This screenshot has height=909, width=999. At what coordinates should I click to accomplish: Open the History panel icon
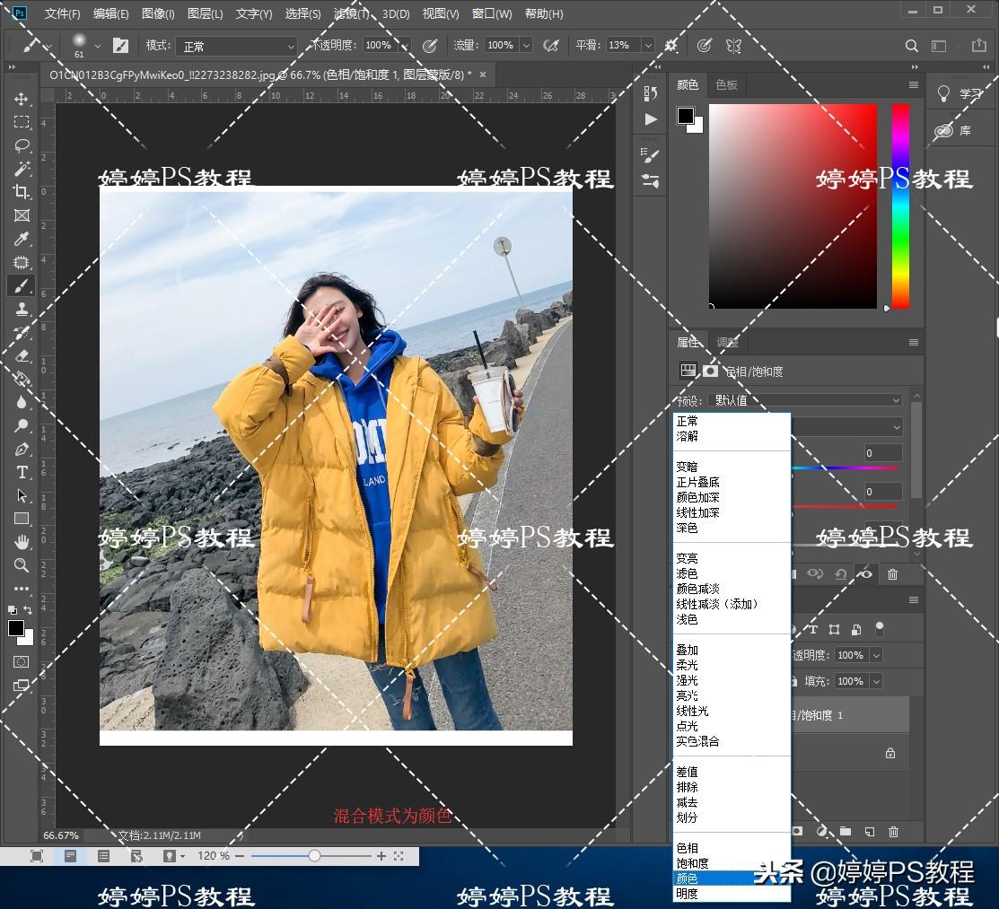pos(650,93)
